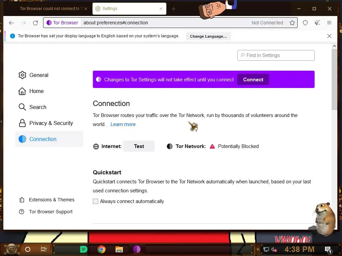Close the Settings tab
342x256 pixels.
[x=161, y=9]
